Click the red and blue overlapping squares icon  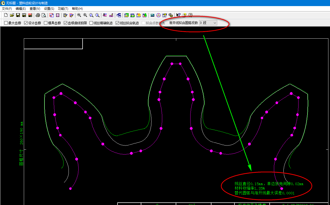[x=52, y=15]
